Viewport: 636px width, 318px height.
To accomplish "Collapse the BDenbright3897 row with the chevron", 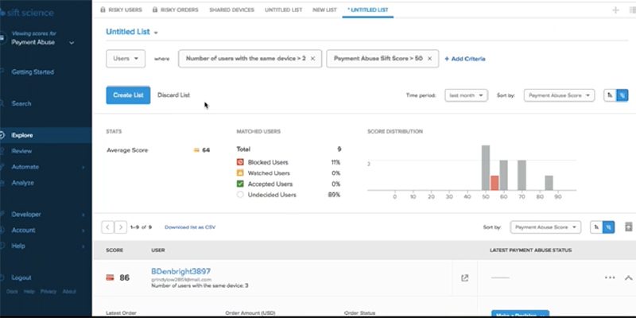I will tap(627, 277).
